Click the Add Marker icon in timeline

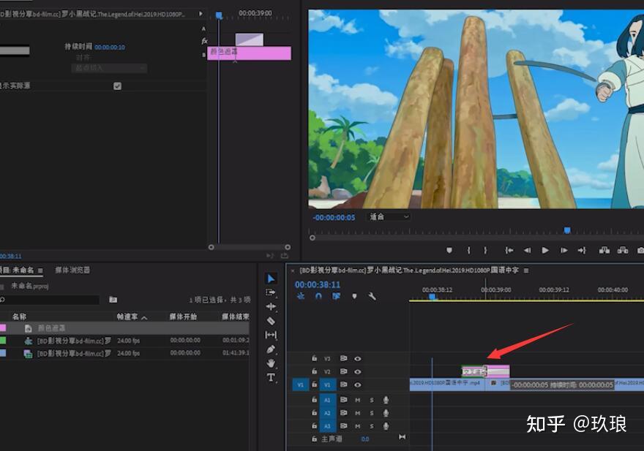coord(354,296)
